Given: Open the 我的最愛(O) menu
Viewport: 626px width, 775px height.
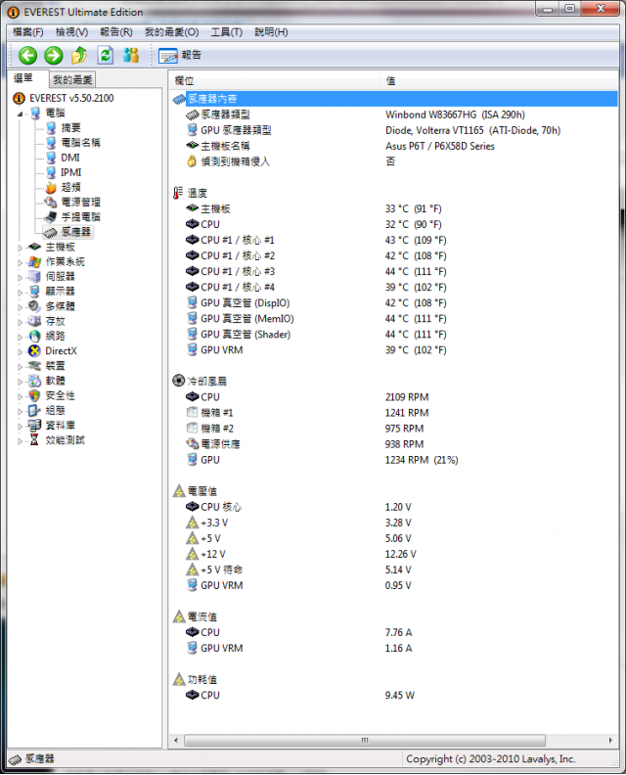Looking at the screenshot, I should 171,32.
